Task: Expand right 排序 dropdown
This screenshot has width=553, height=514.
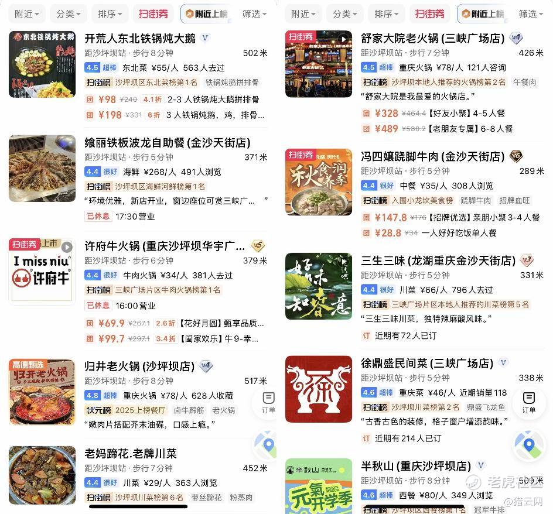Action: tap(387, 13)
